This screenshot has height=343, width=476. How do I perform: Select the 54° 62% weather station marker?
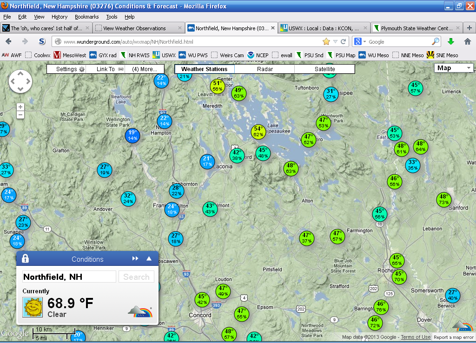tap(258, 132)
